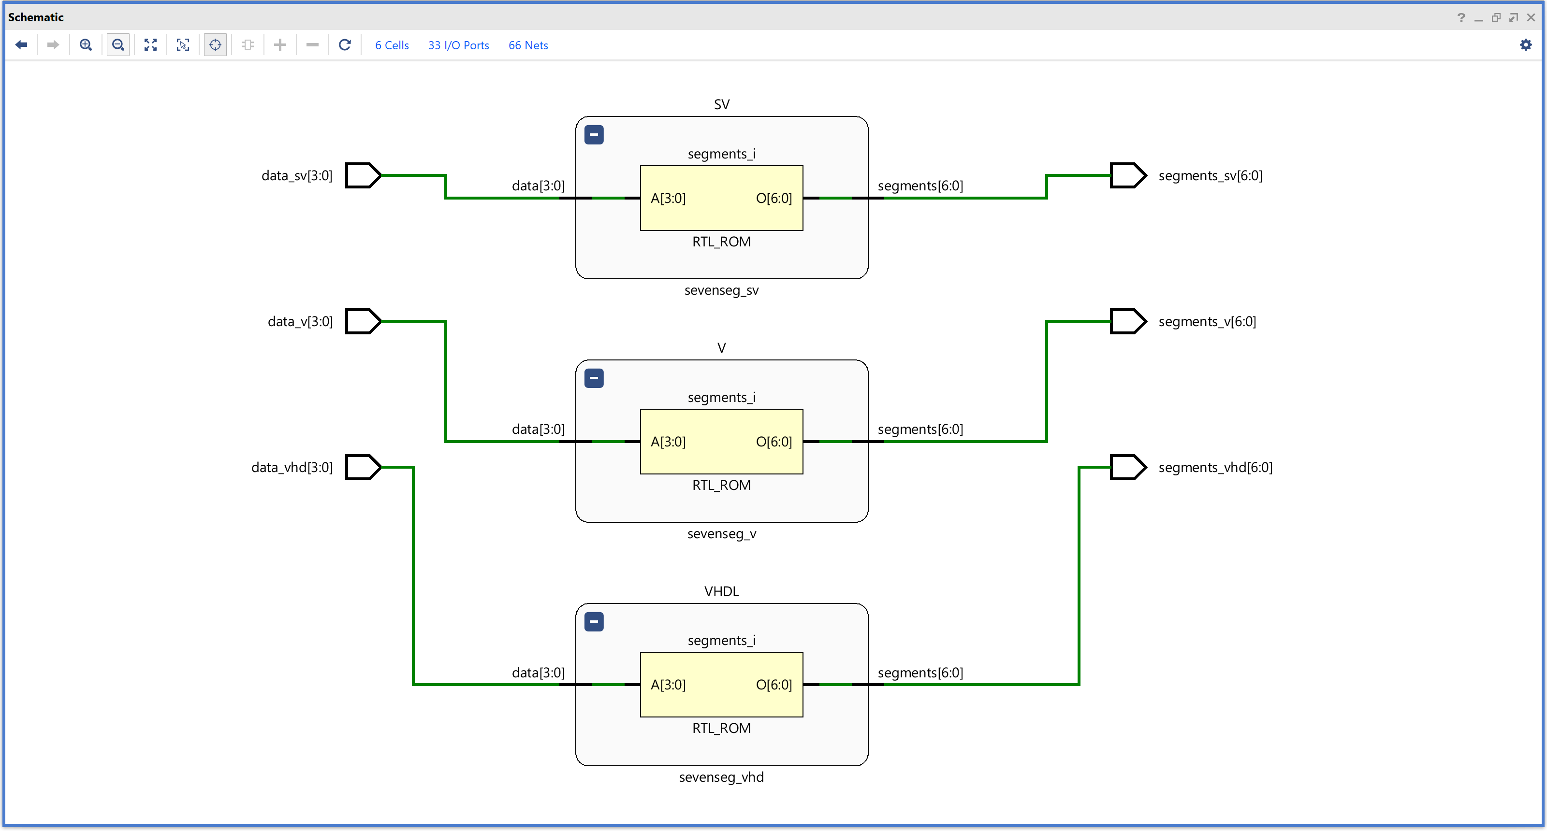Click the back navigation arrow
The image size is (1547, 831).
tap(21, 45)
